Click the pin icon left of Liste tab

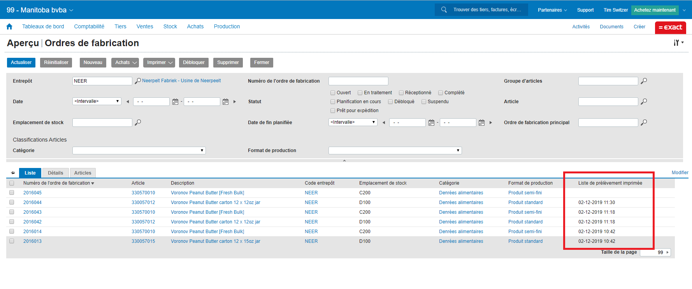[13, 173]
